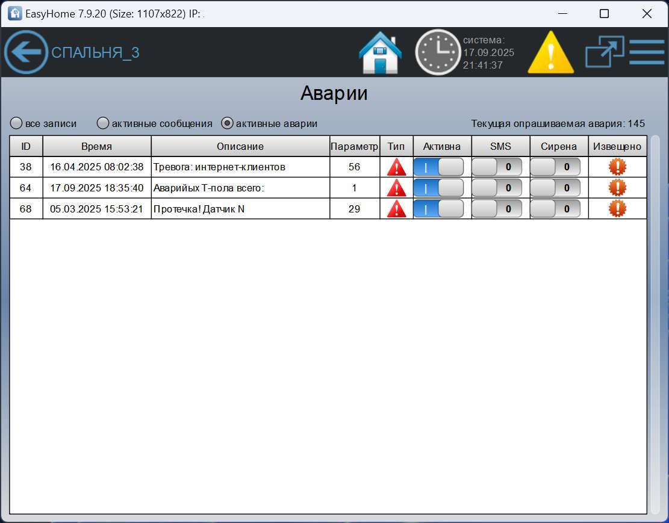Open the home screen via house icon
This screenshot has height=523, width=669.
[x=380, y=53]
